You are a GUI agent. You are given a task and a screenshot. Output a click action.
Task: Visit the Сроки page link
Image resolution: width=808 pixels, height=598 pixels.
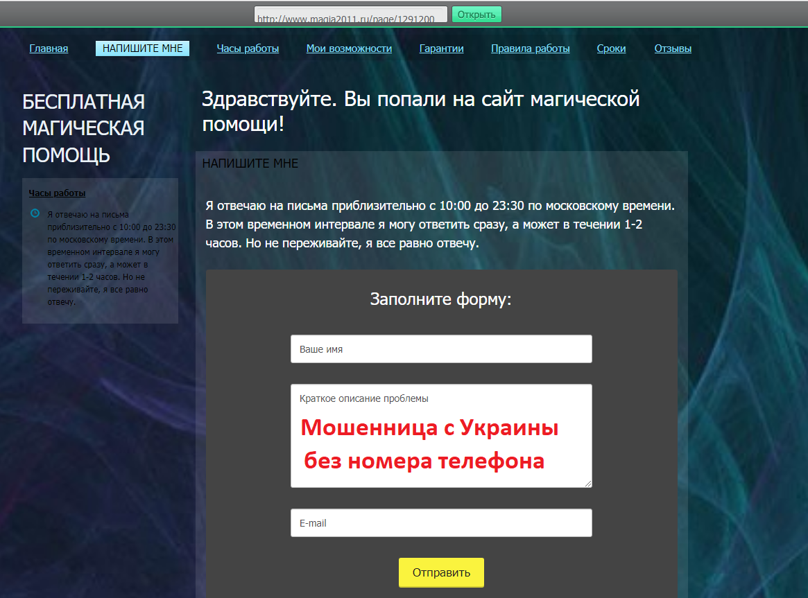pos(611,49)
